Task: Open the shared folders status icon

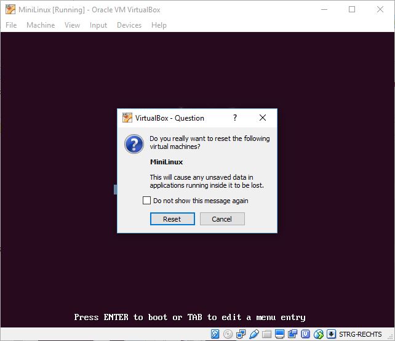Action: coord(267,334)
